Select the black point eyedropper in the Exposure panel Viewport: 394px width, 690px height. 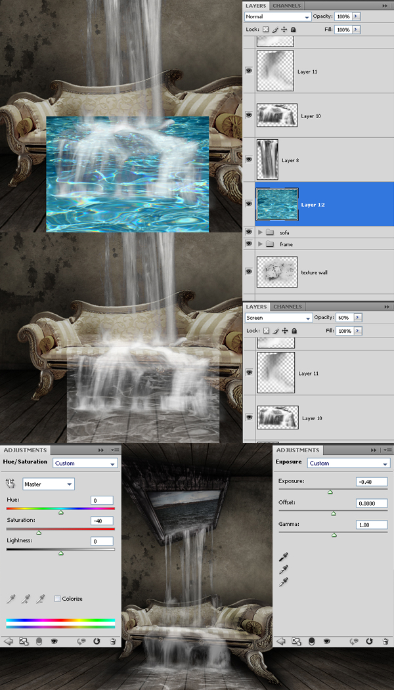click(284, 557)
